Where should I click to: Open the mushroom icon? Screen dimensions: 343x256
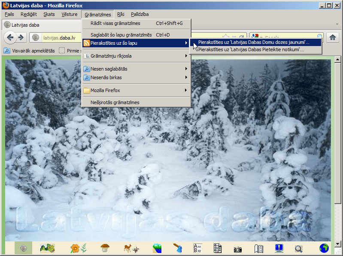pyautogui.click(x=105, y=248)
